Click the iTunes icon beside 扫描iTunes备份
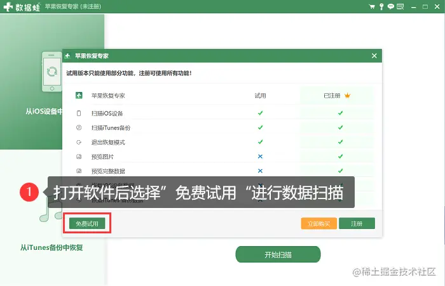Image resolution: width=445 pixels, height=286 pixels. click(x=79, y=127)
